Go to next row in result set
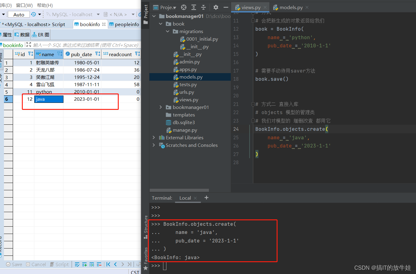Viewport: 416px width, 274px height. pyautogui.click(x=122, y=264)
